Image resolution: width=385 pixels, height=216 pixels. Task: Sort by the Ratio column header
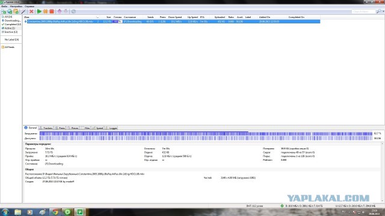(x=231, y=17)
